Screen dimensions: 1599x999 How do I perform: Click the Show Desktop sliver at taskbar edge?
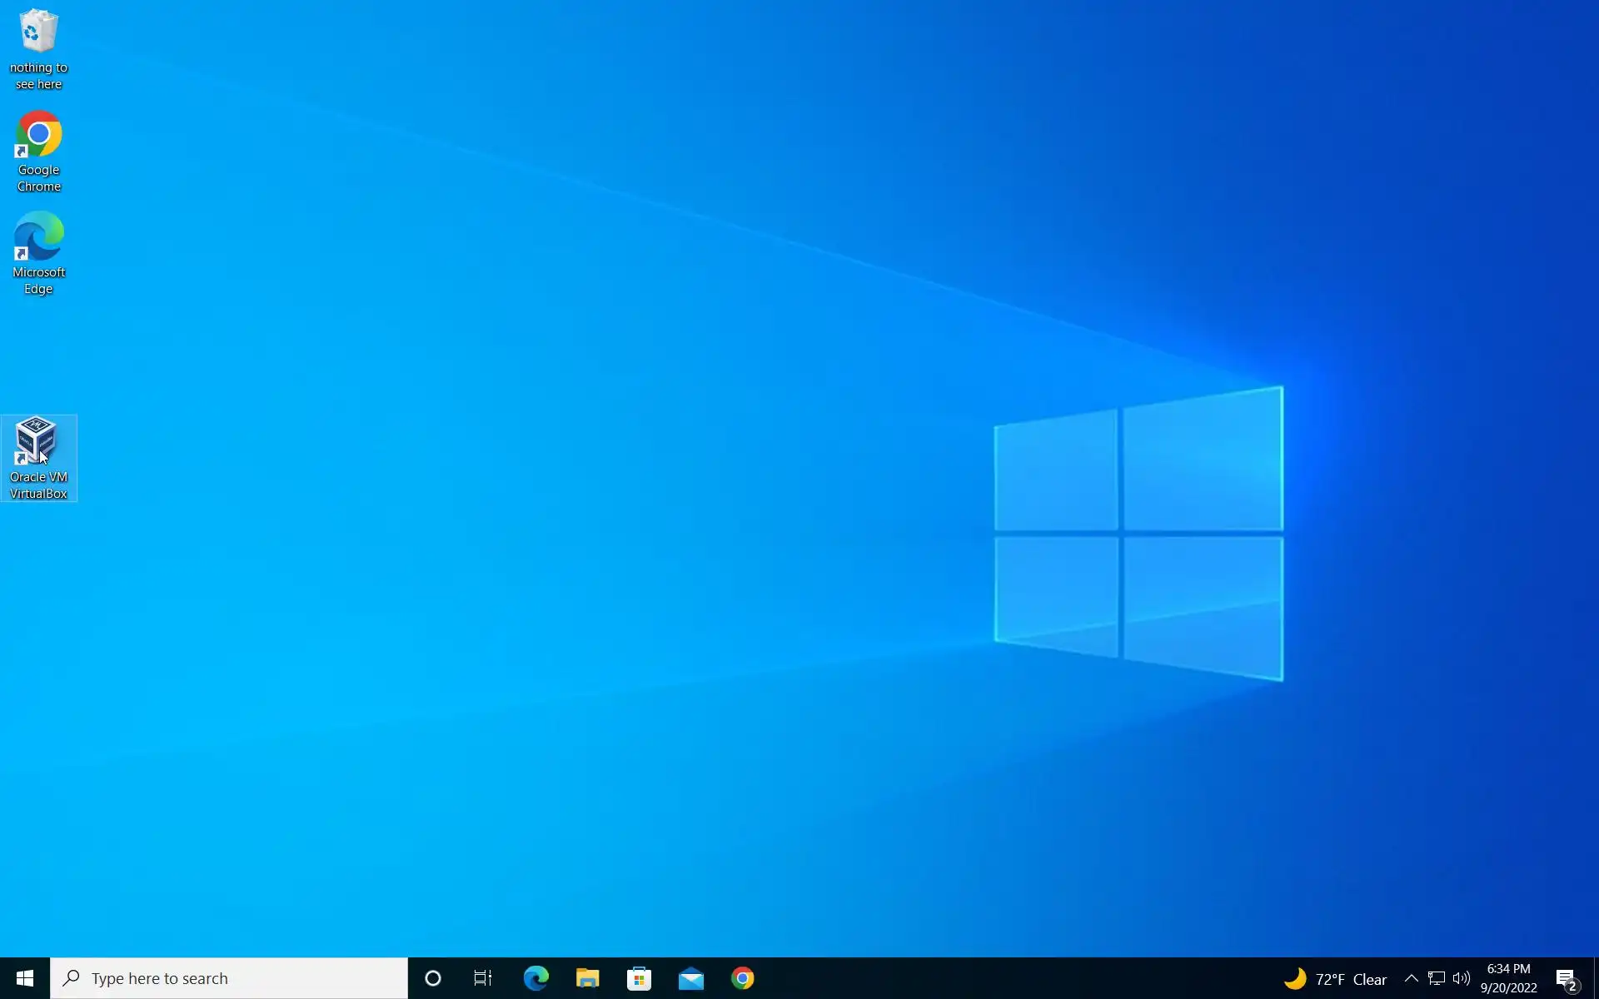coord(1596,978)
